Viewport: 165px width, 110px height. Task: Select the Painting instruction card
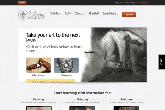coord(82,103)
